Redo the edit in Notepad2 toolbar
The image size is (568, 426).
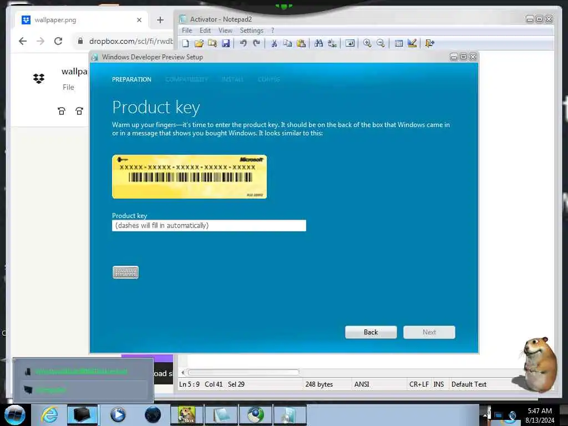[x=256, y=43]
